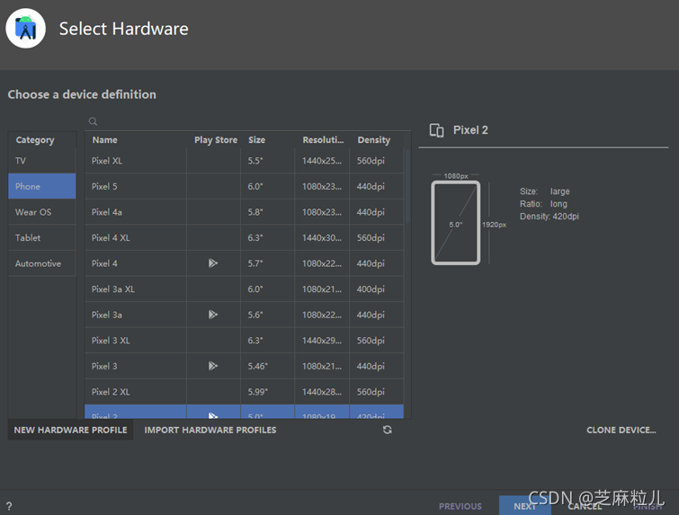Click the device icon beside Pixel 2 title
This screenshot has height=515, width=679.
click(x=436, y=130)
